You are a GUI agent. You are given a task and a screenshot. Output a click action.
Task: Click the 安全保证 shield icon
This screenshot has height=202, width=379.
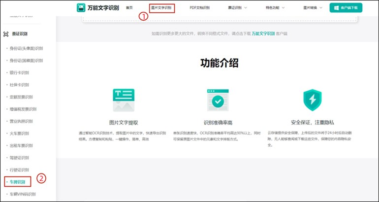(312, 100)
